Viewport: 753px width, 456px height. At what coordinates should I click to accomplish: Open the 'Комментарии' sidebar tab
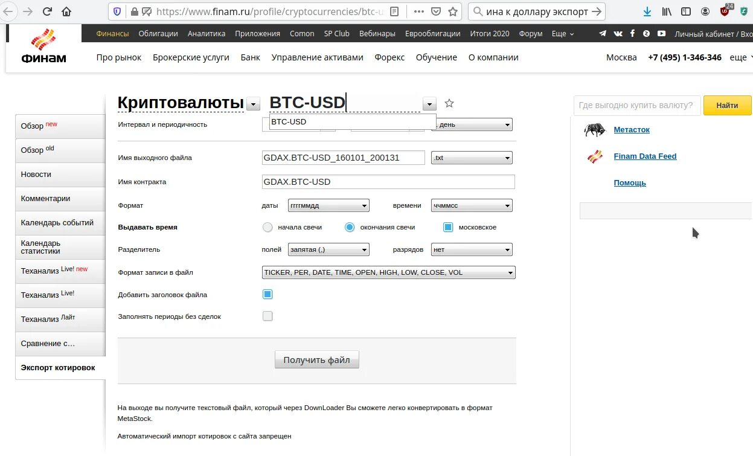(60, 198)
